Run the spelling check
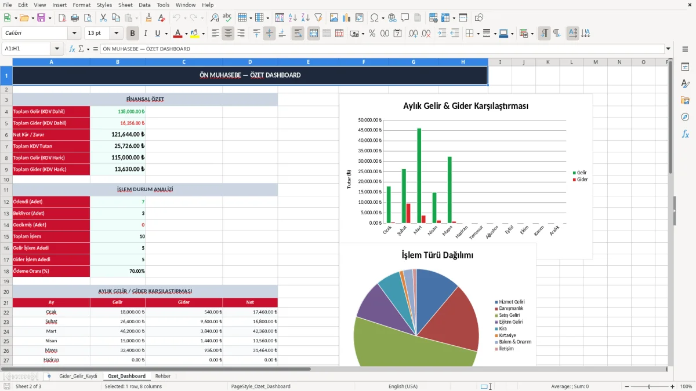 point(227,18)
